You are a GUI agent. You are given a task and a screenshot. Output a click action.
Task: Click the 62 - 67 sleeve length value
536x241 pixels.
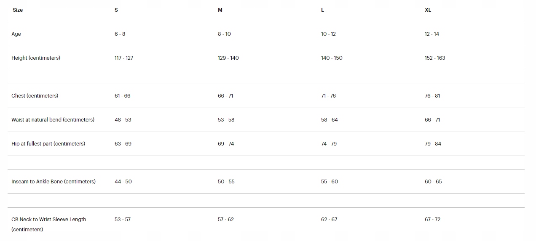[329, 220]
